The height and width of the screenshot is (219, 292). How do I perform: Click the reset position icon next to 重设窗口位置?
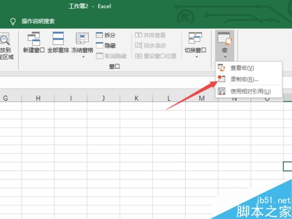pyautogui.click(x=138, y=56)
